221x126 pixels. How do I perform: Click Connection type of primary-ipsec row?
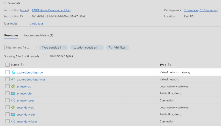pos(167,100)
